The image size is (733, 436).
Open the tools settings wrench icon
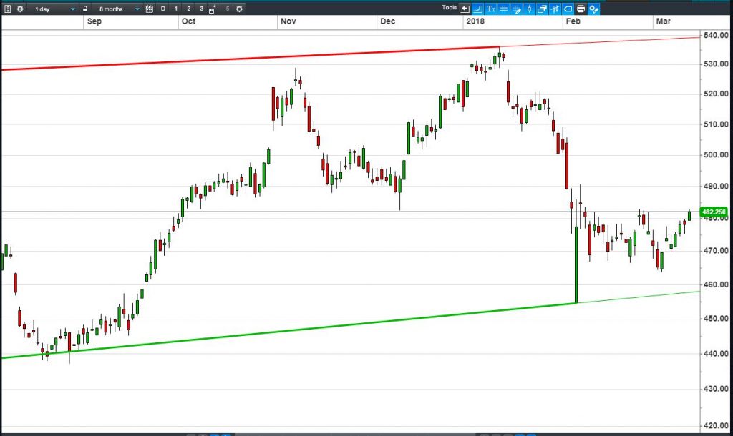tap(593, 9)
